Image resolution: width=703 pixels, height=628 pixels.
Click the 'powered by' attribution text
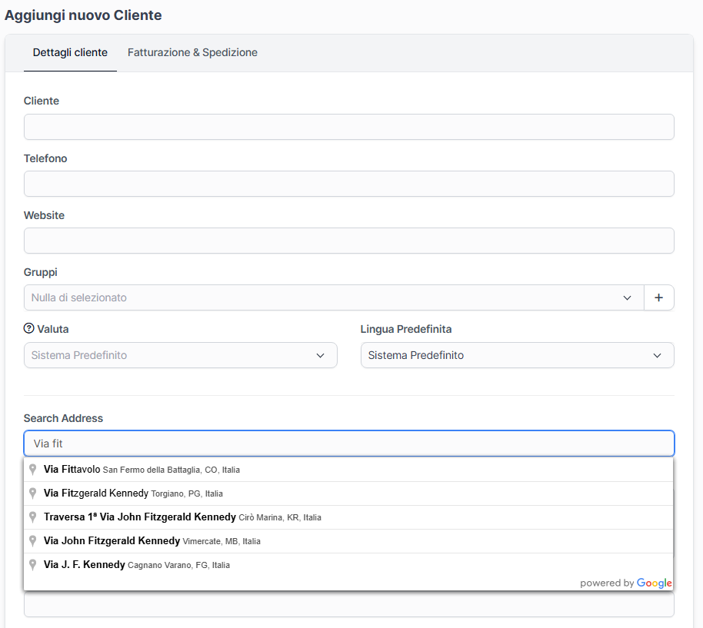[x=607, y=583]
